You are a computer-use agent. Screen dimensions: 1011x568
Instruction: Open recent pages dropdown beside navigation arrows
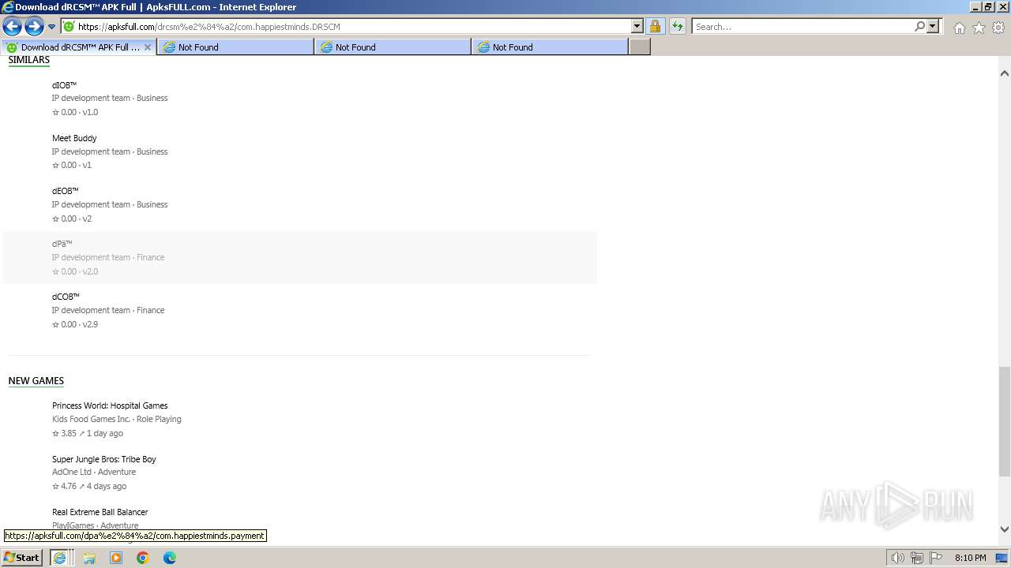click(51, 27)
